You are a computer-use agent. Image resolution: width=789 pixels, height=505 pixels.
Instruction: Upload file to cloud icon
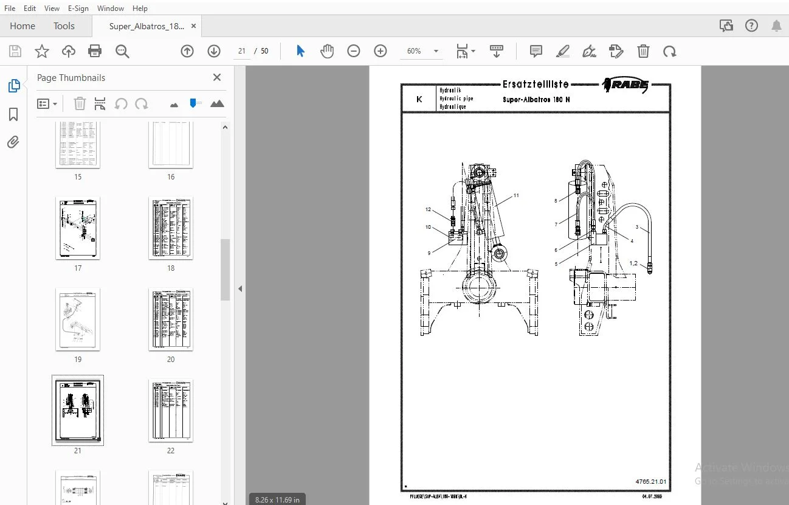click(69, 52)
